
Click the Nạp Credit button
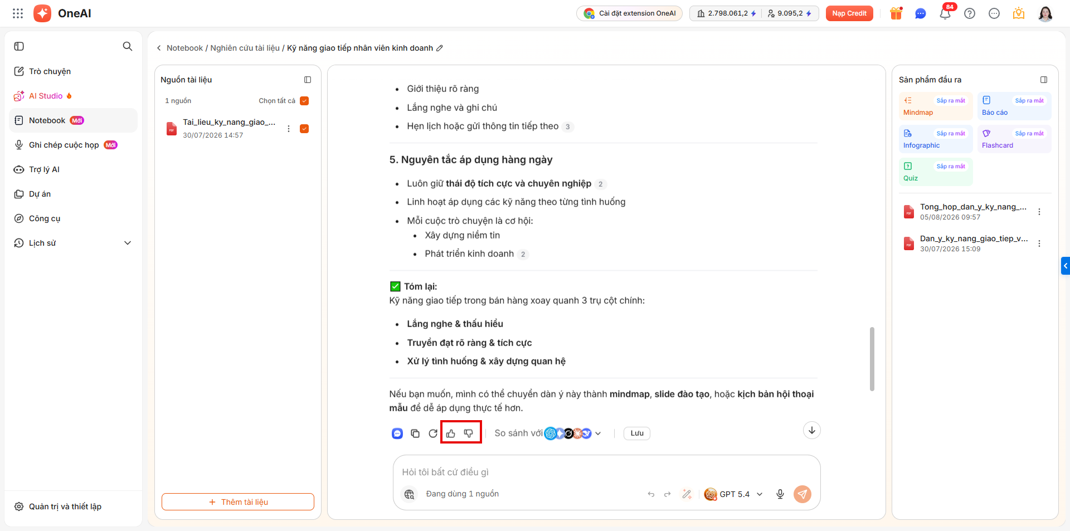[x=849, y=13]
